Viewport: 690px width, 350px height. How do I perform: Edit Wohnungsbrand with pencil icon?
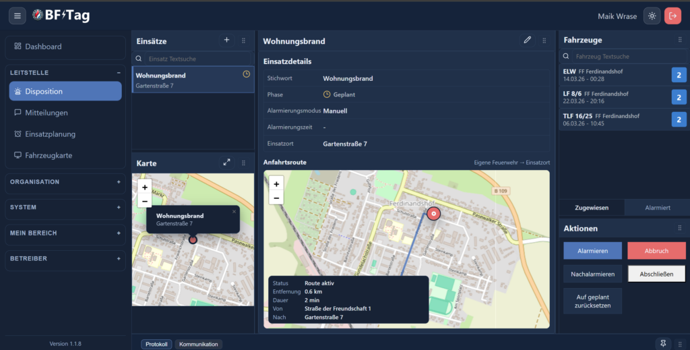[x=528, y=40]
